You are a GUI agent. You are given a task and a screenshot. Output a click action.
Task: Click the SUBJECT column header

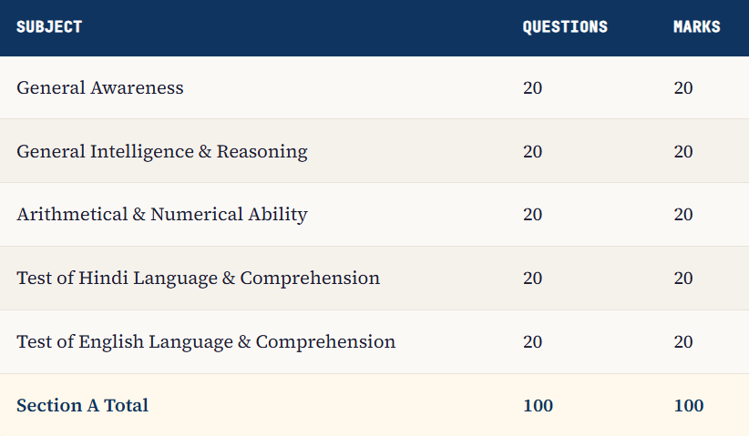coord(49,26)
